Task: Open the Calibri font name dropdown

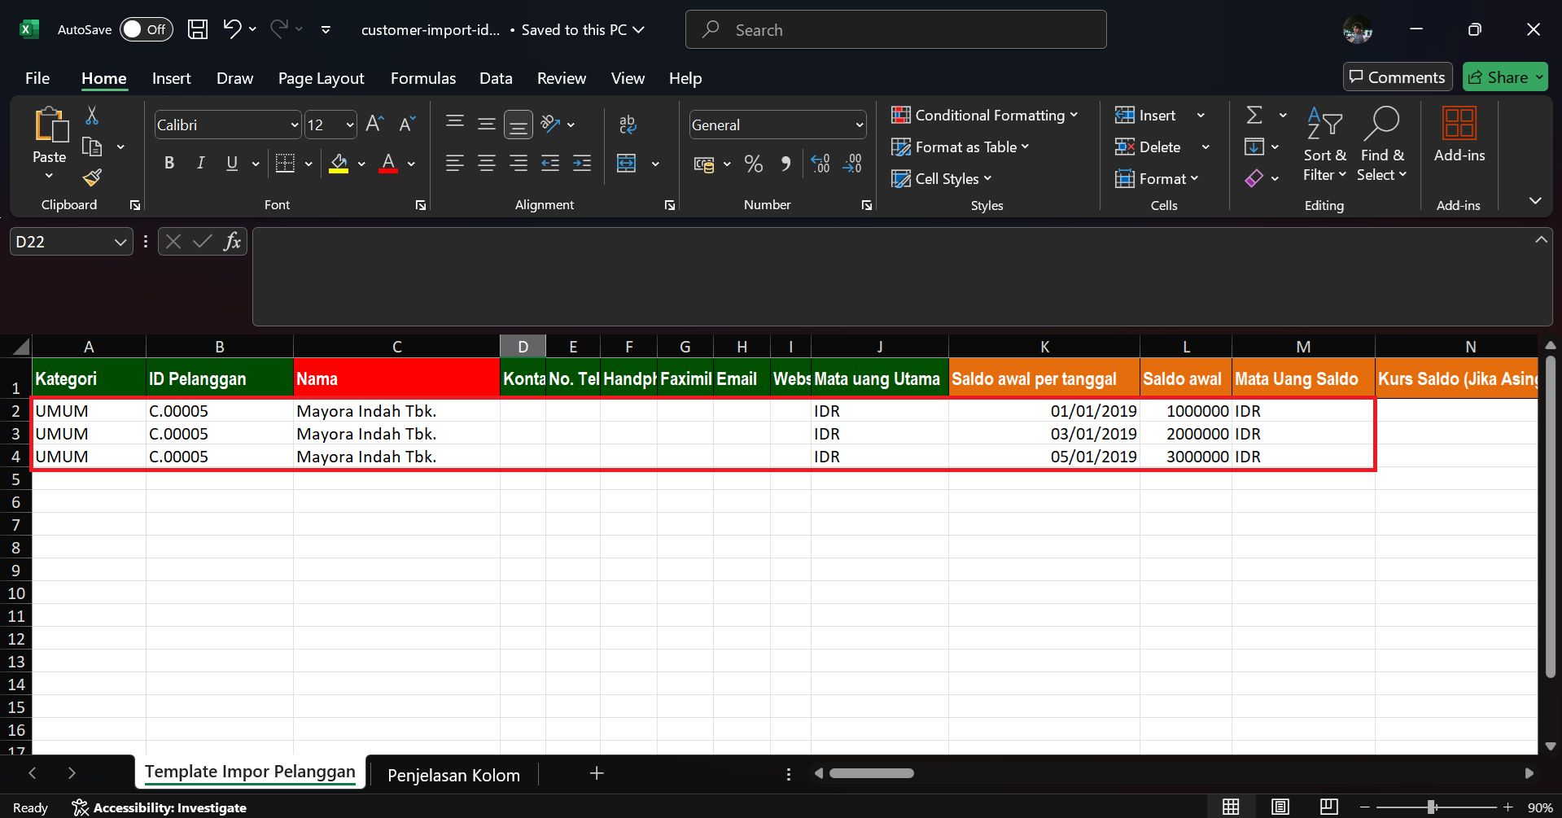Action: 294,125
